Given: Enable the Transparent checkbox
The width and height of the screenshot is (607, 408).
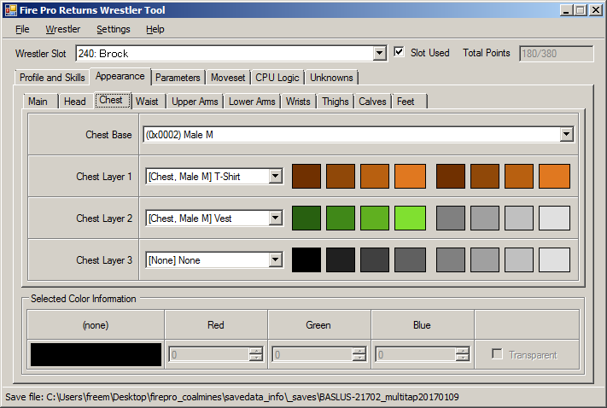Looking at the screenshot, I should (x=497, y=354).
